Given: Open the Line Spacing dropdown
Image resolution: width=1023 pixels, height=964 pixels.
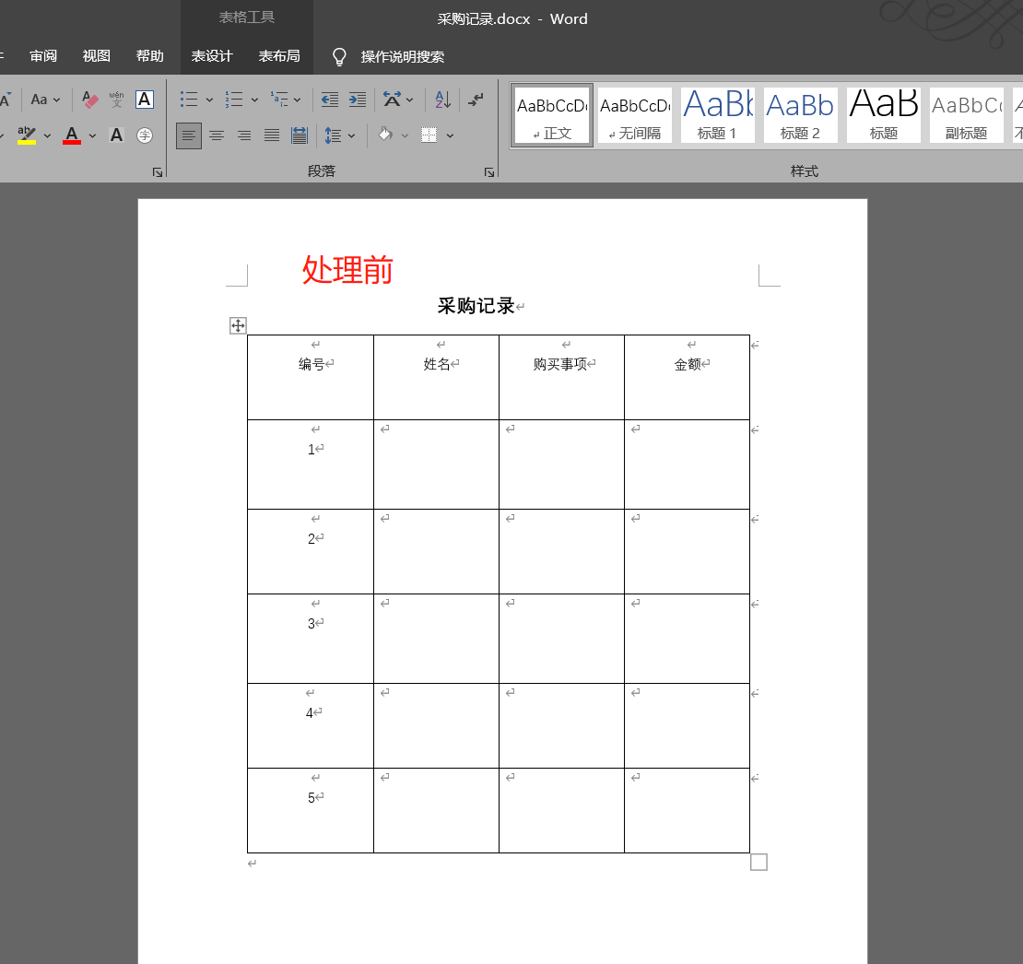Looking at the screenshot, I should coord(339,135).
